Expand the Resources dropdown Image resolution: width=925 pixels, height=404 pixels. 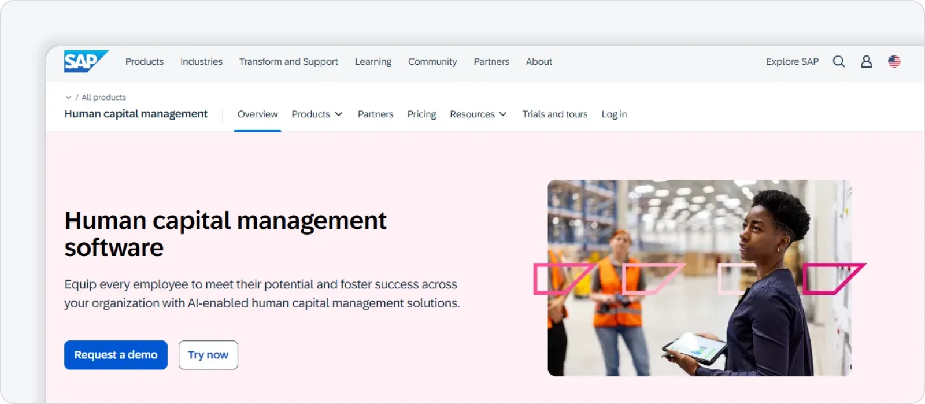478,114
